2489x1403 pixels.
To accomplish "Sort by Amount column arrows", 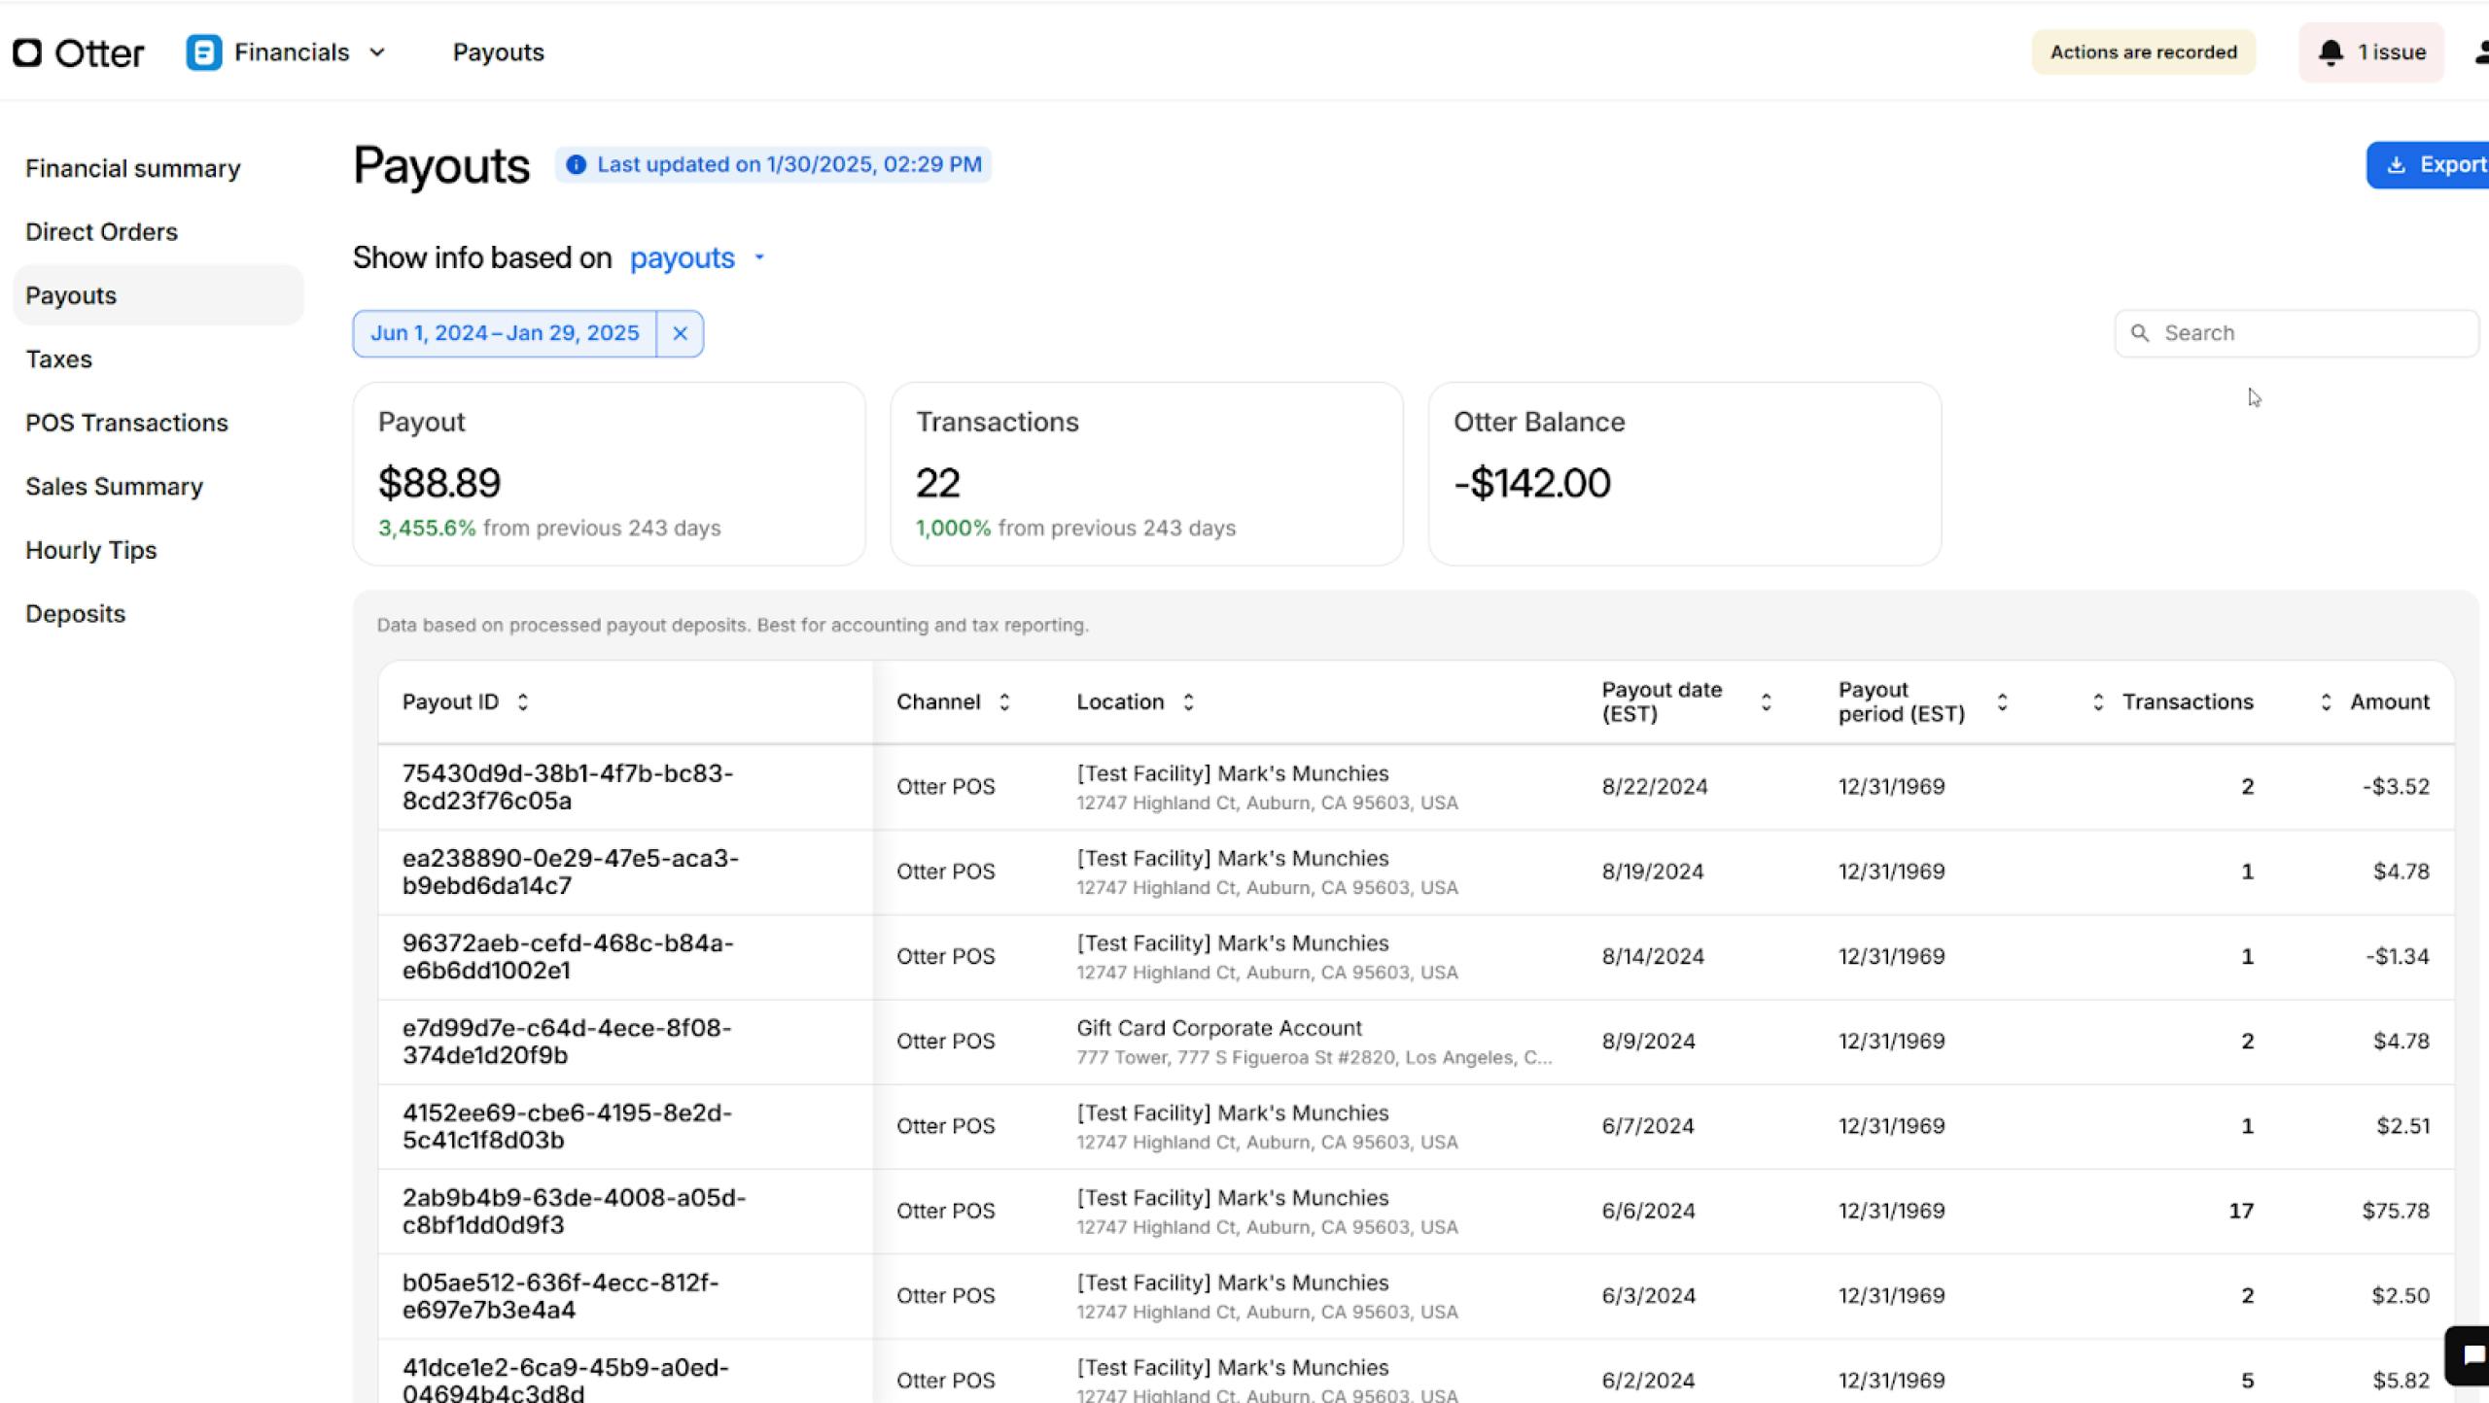I will pos(2326,702).
